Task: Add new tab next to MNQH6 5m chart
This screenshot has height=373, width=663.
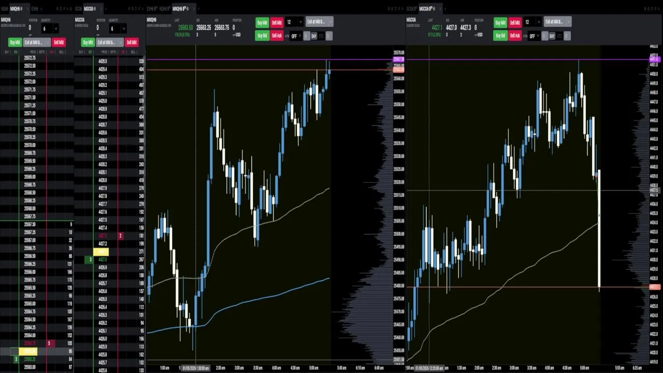Action: click(200, 9)
